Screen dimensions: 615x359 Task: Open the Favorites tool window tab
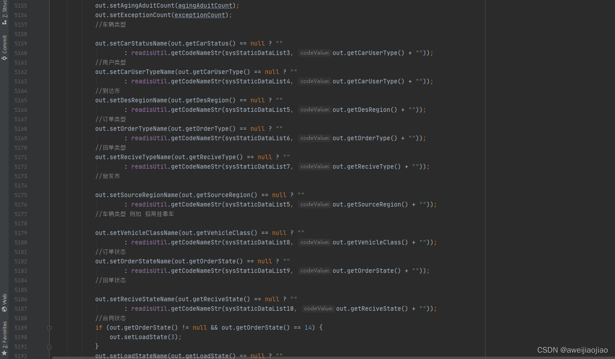coord(5,338)
